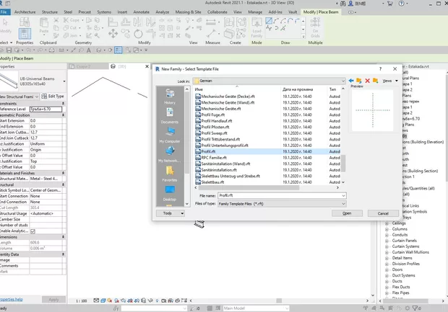
Task: Select the Profil Sweep.rft template file
Action: (214, 133)
